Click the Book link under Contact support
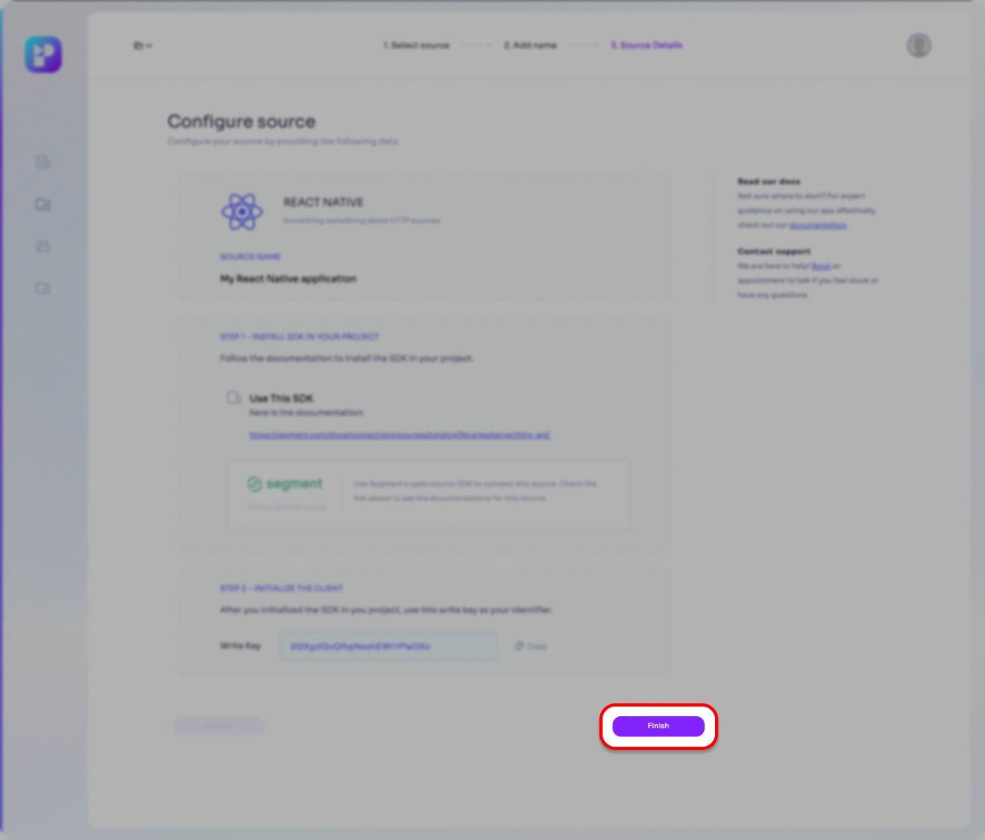The image size is (985, 840). click(820, 266)
